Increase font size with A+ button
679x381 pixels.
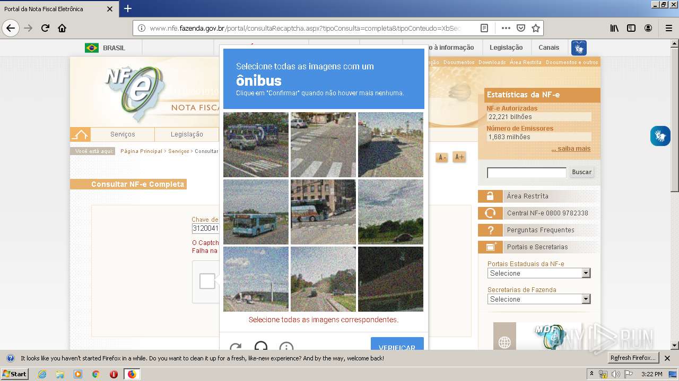[459, 157]
